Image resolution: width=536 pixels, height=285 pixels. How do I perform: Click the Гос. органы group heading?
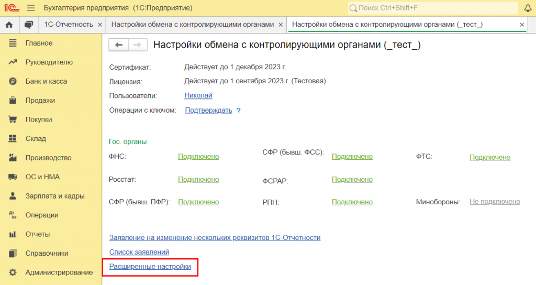coord(128,141)
